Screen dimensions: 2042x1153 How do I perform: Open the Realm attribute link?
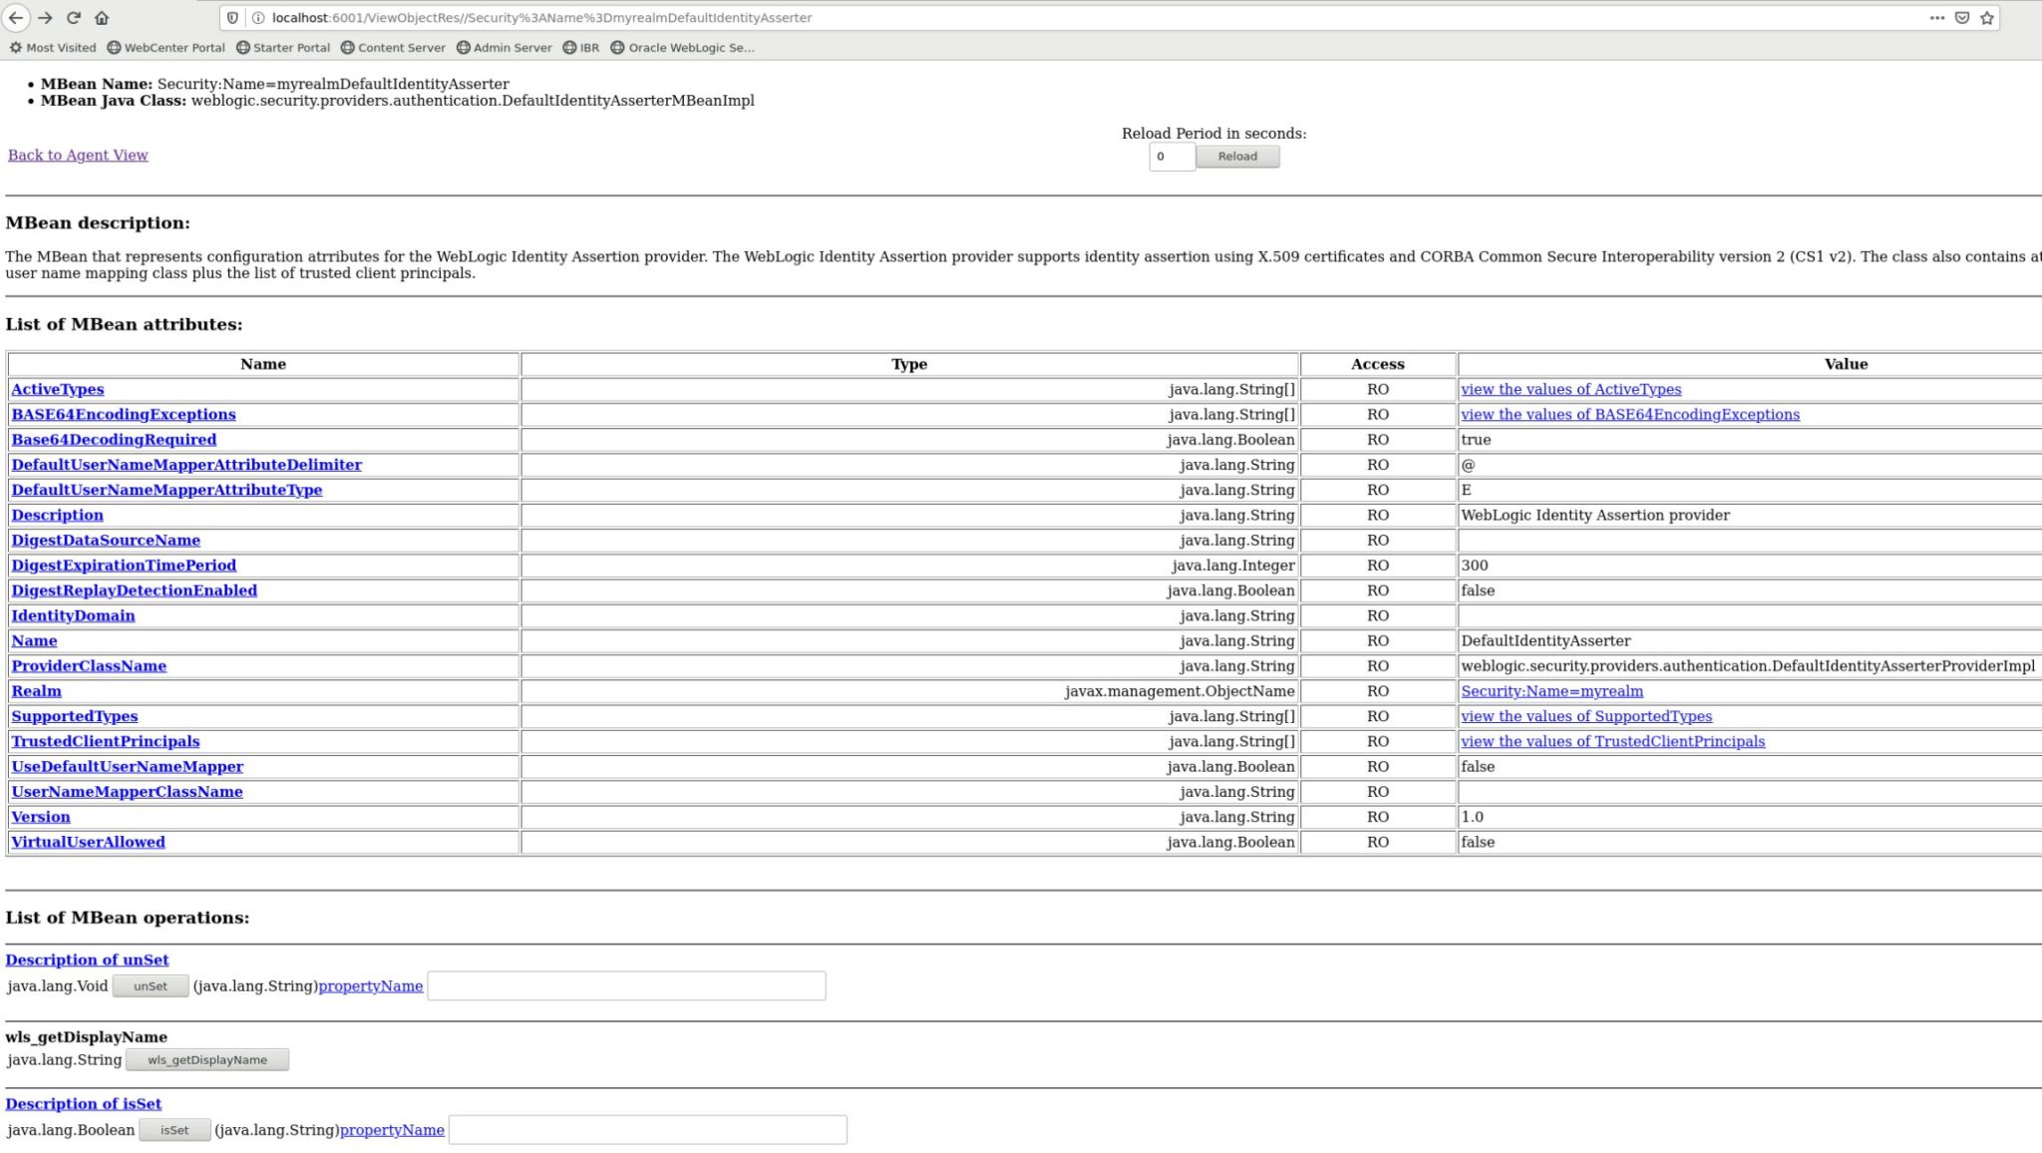[36, 691]
